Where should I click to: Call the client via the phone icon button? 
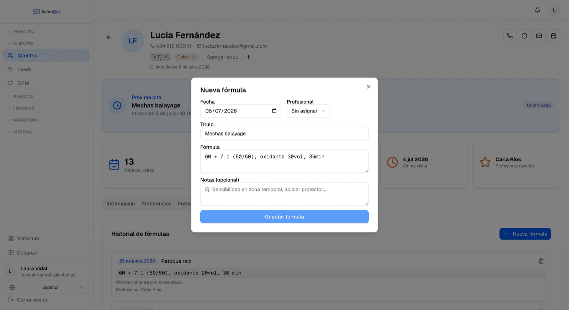[510, 36]
